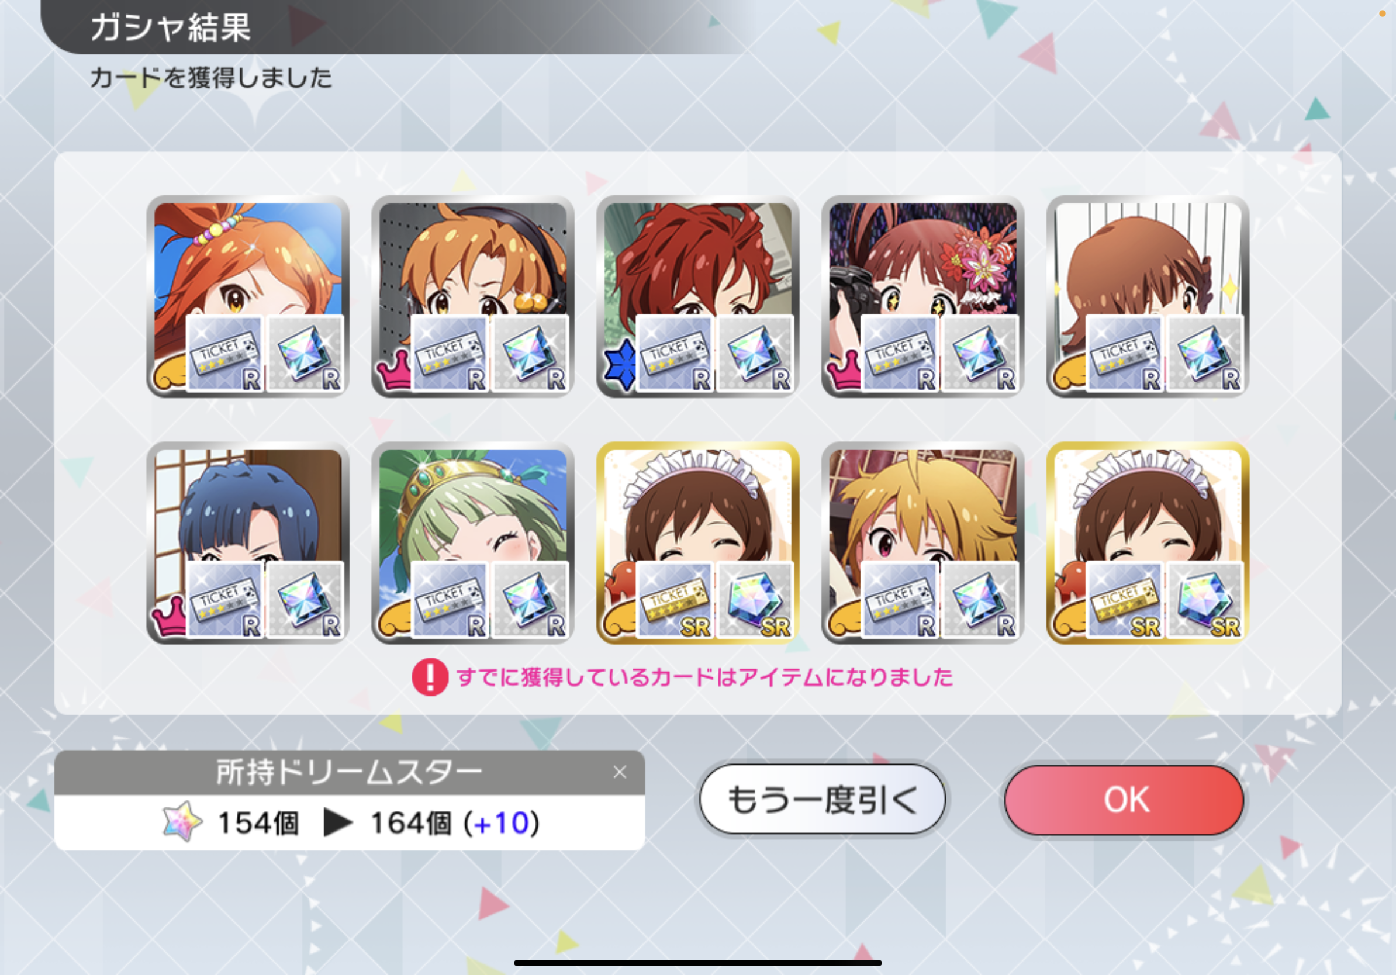The height and width of the screenshot is (975, 1396).
Task: Close the 所持ドリームスター panel
Action: click(620, 772)
